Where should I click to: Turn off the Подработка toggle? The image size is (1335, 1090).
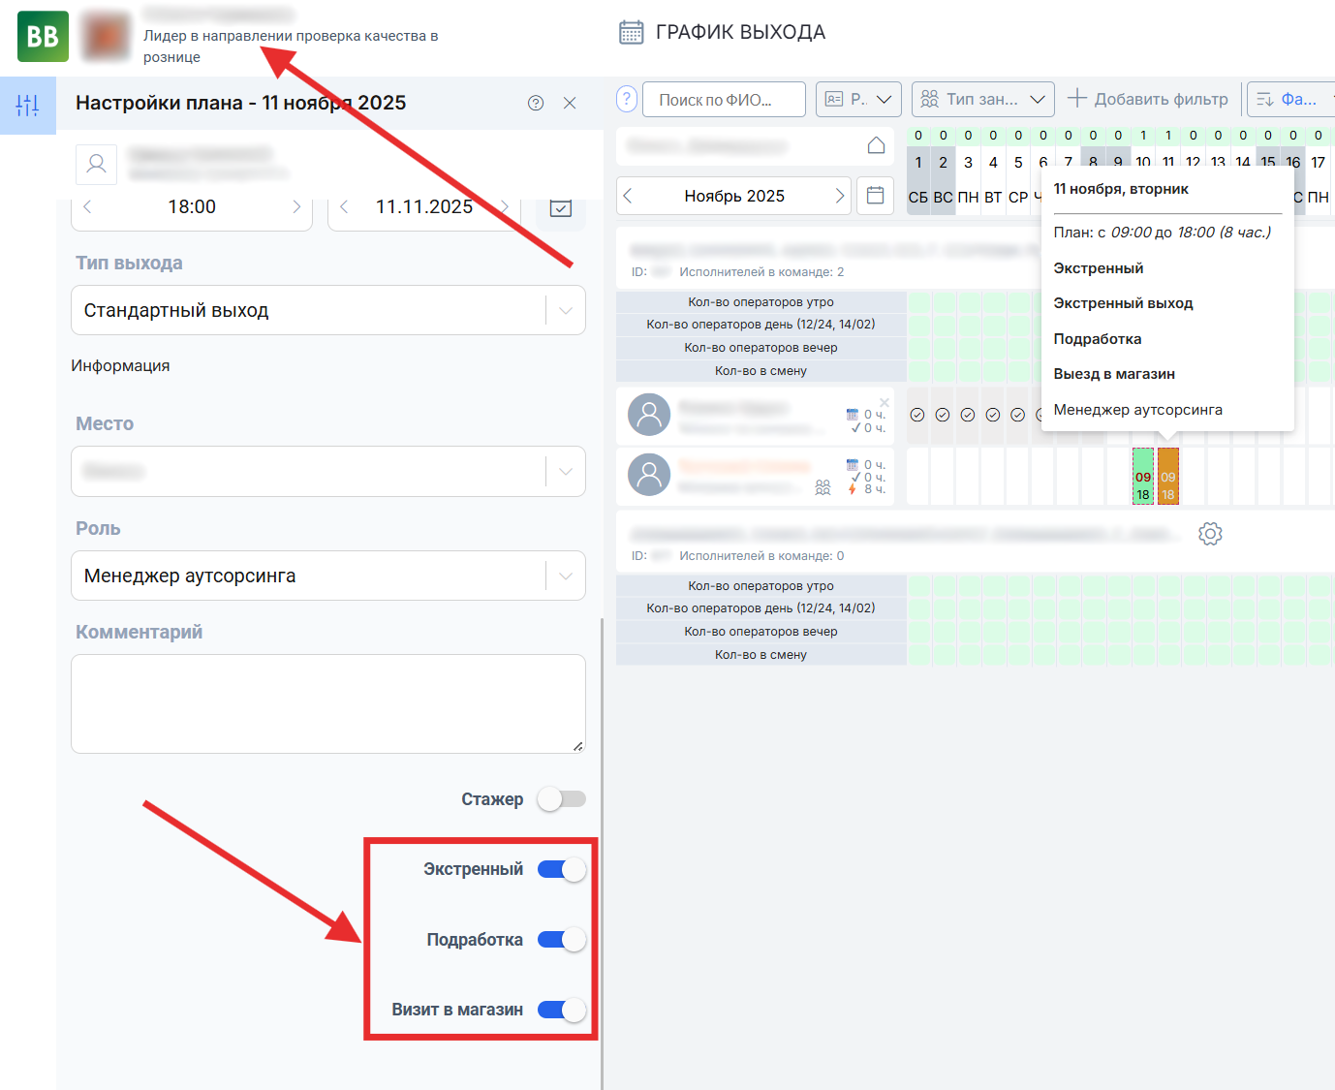tap(562, 940)
